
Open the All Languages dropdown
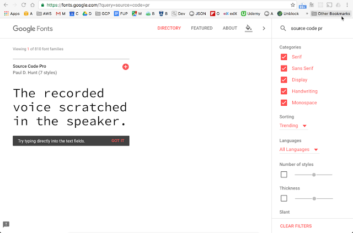(x=298, y=149)
